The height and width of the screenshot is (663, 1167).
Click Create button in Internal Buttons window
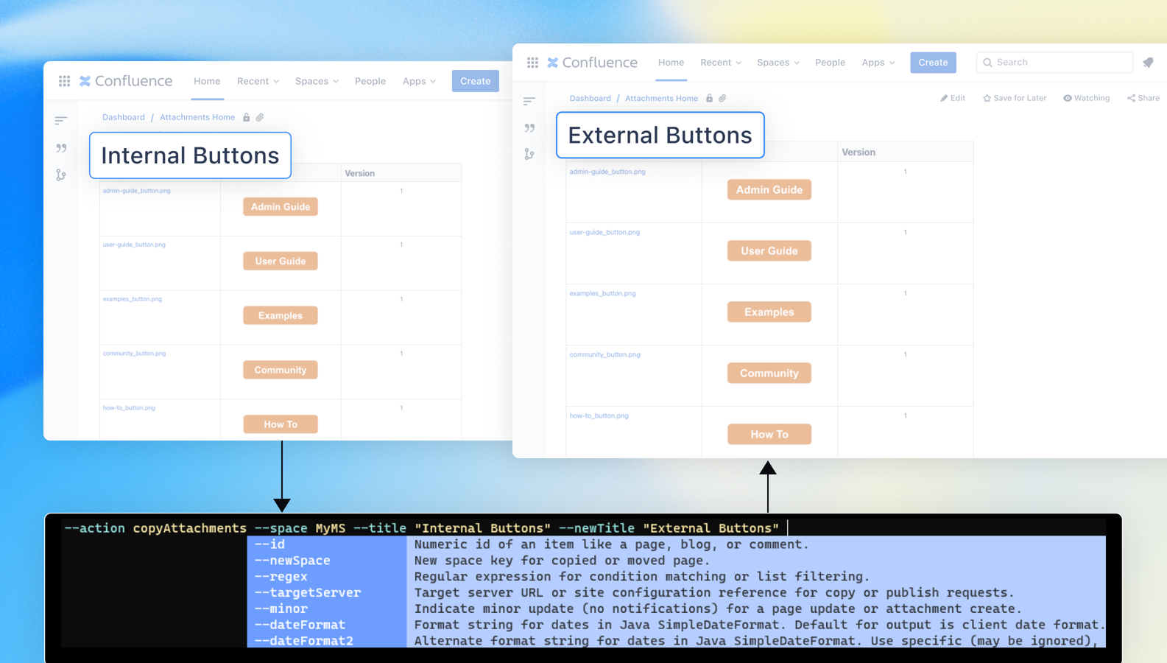(x=476, y=81)
